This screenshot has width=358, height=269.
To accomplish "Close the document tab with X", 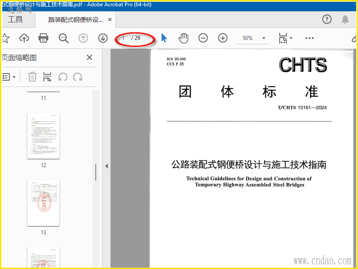I will pyautogui.click(x=110, y=20).
